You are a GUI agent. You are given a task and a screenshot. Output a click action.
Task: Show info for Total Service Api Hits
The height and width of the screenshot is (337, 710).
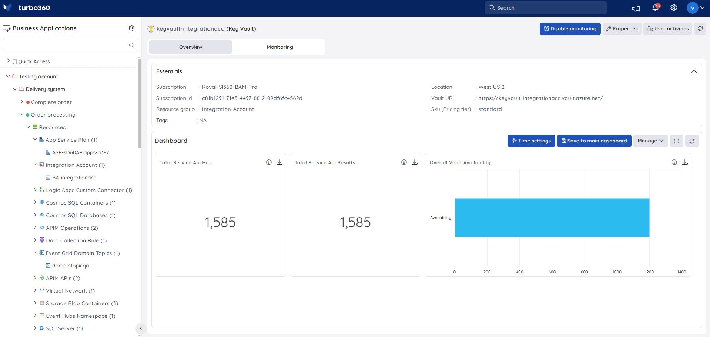[x=269, y=162]
